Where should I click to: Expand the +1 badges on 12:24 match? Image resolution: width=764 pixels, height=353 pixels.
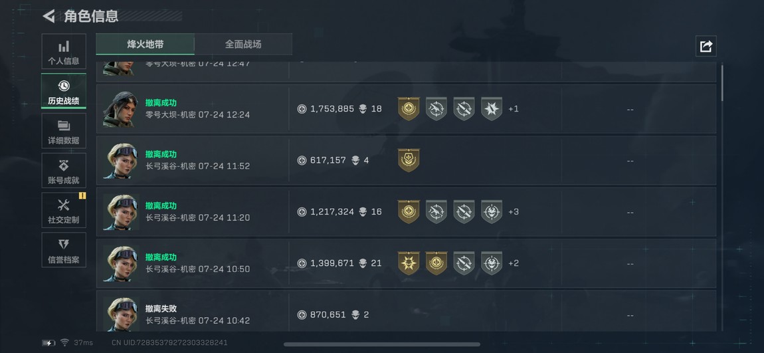(x=514, y=109)
